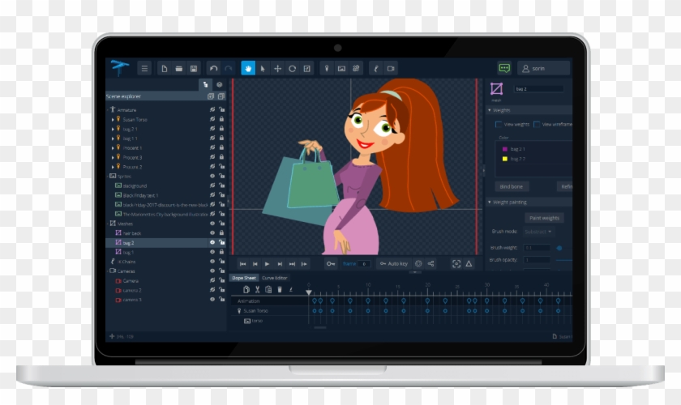Image resolution: width=681 pixels, height=405 pixels.
Task: Open the library cube tab in left panel
Action: click(220, 85)
